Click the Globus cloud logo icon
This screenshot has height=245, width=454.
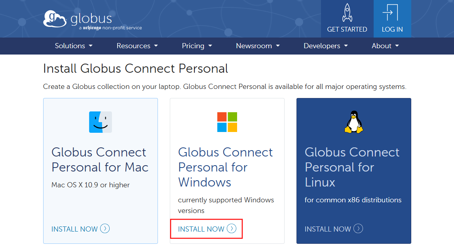(55, 19)
